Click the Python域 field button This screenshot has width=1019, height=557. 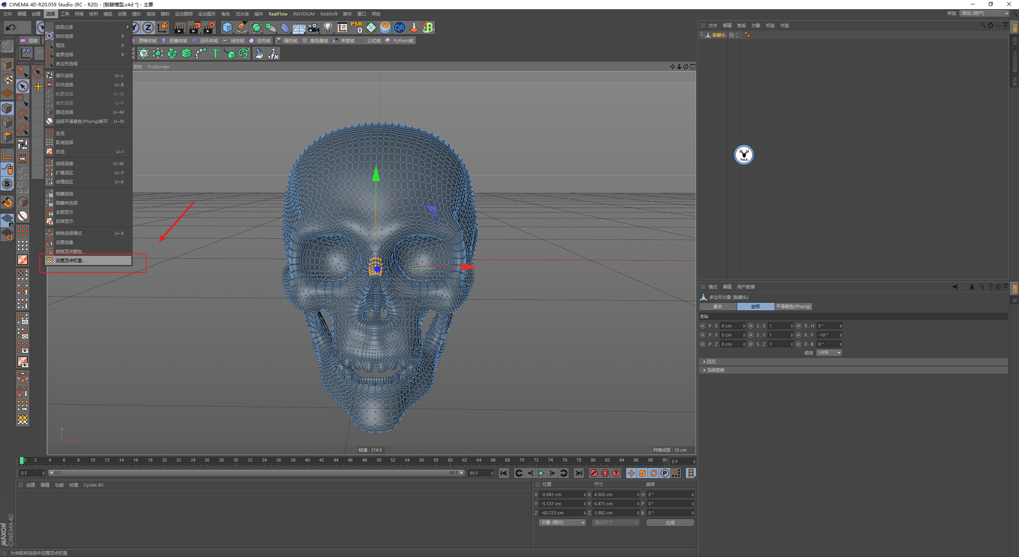click(400, 41)
